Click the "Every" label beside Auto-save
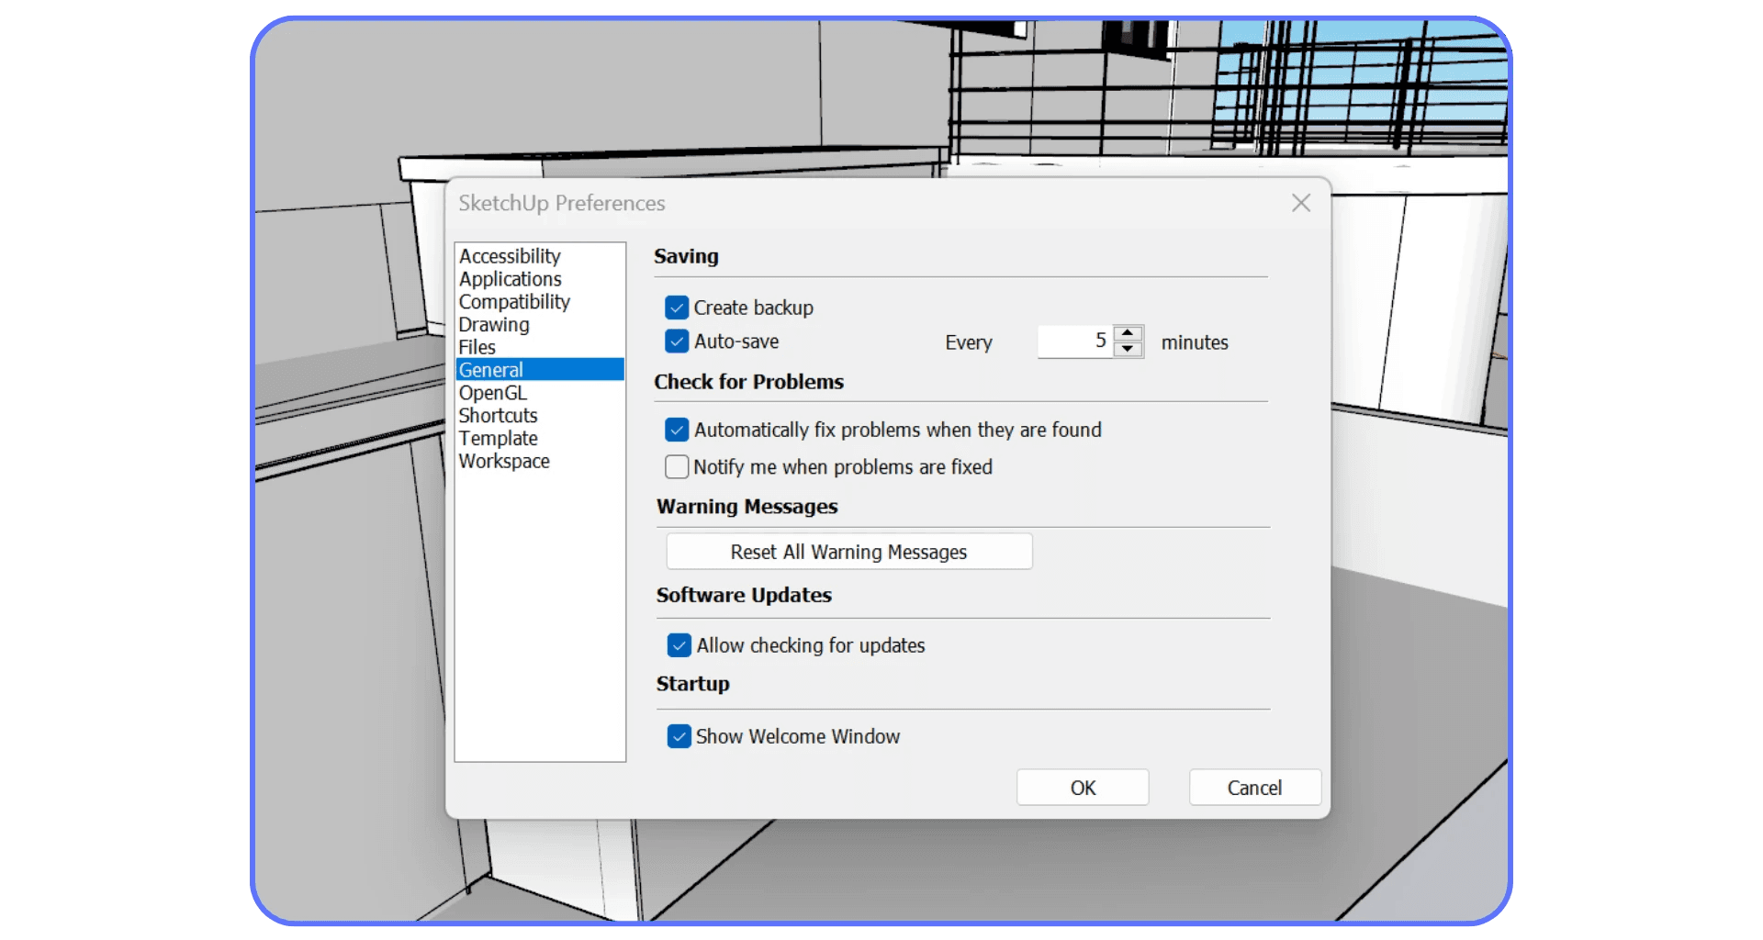This screenshot has width=1763, height=940. tap(969, 342)
